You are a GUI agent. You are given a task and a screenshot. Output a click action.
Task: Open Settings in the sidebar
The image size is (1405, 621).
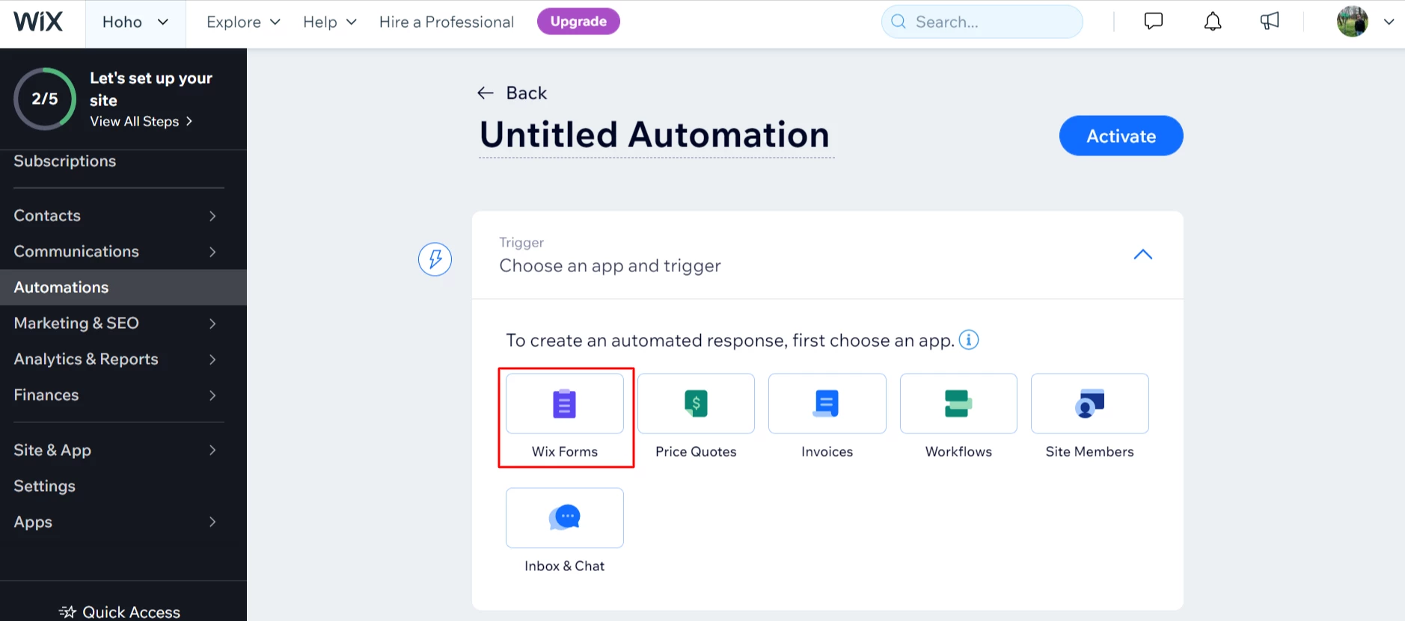45,486
